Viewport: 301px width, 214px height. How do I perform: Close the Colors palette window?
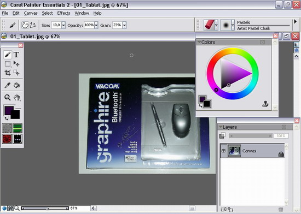click(x=275, y=36)
